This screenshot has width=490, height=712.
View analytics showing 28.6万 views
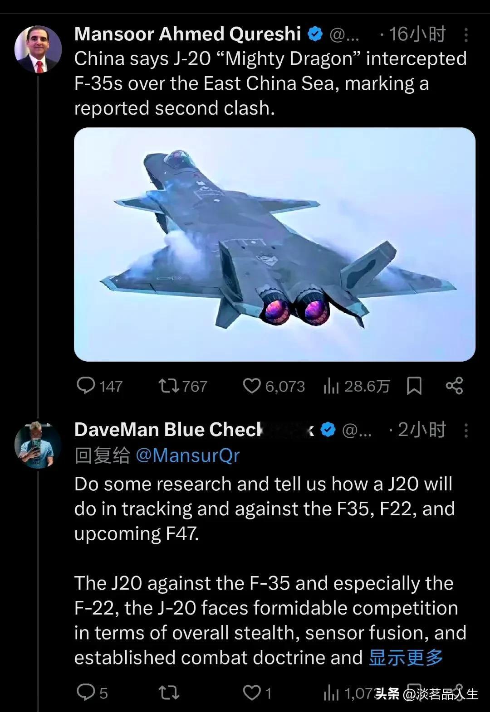[357, 386]
